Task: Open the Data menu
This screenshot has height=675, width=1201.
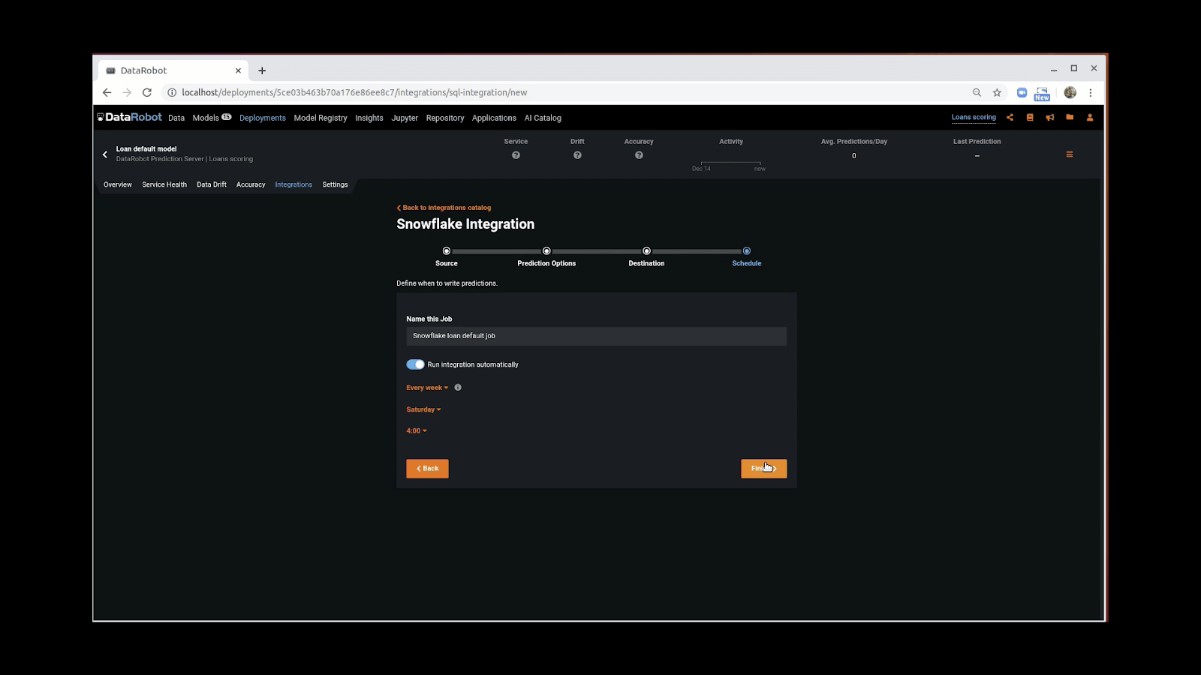Action: (176, 118)
